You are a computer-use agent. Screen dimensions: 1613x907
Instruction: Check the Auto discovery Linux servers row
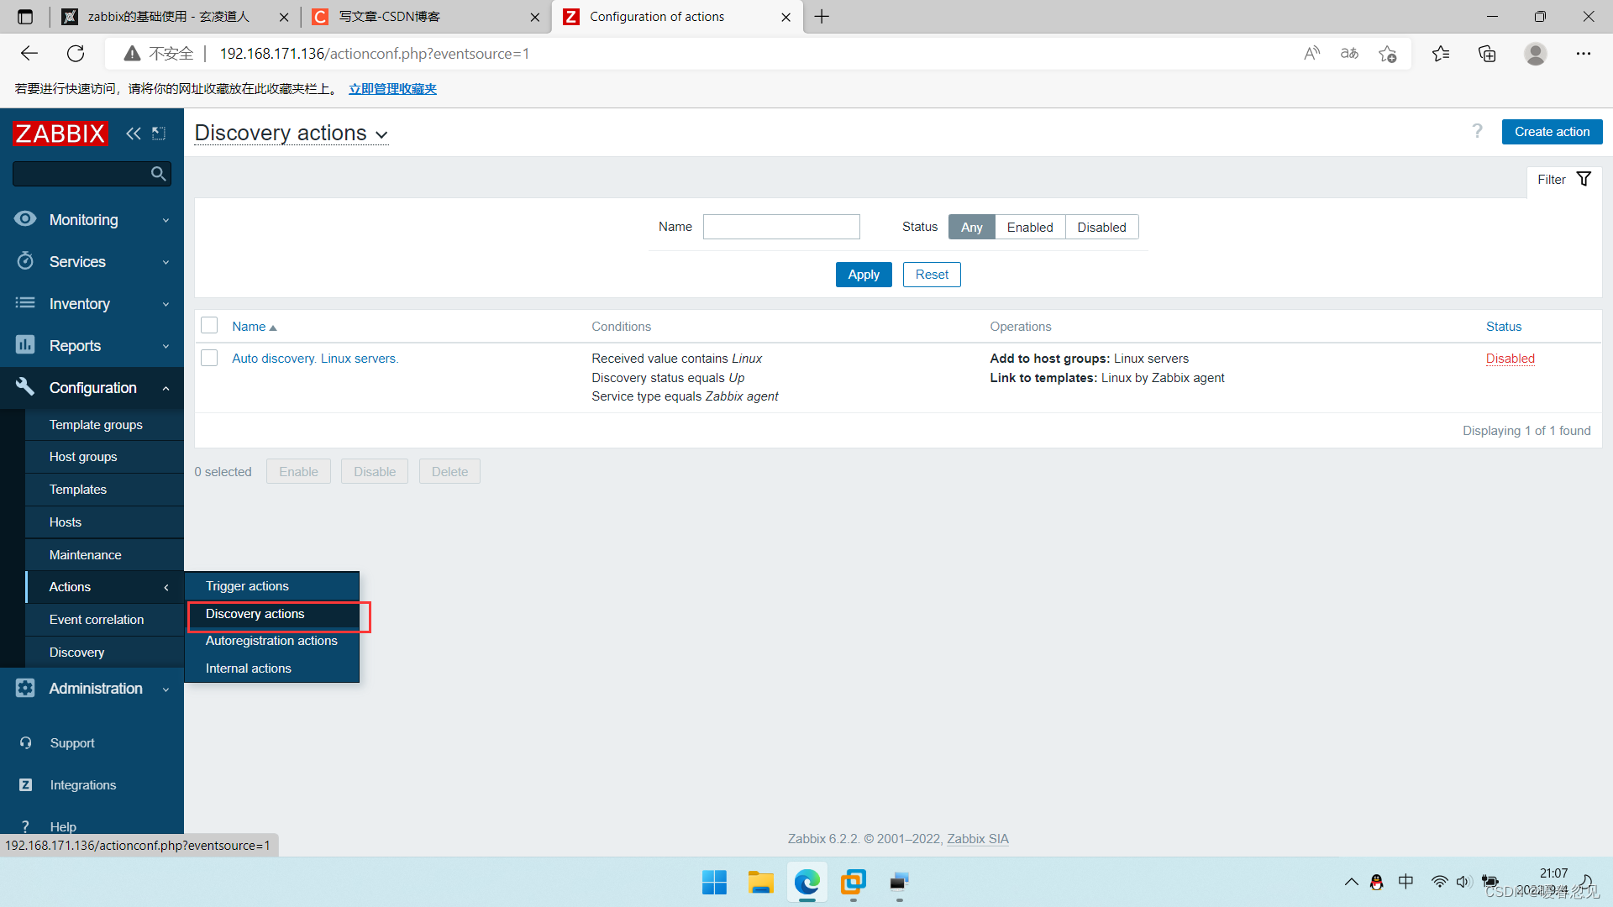point(209,359)
